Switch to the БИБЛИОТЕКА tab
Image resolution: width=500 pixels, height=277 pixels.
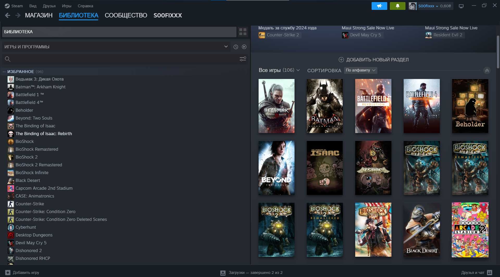click(79, 15)
